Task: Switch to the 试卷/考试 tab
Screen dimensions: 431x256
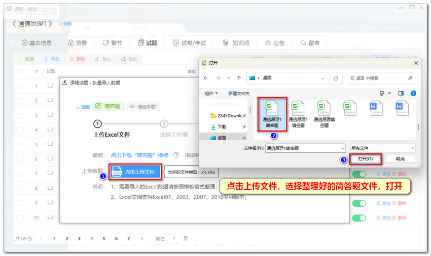Action: click(x=189, y=43)
